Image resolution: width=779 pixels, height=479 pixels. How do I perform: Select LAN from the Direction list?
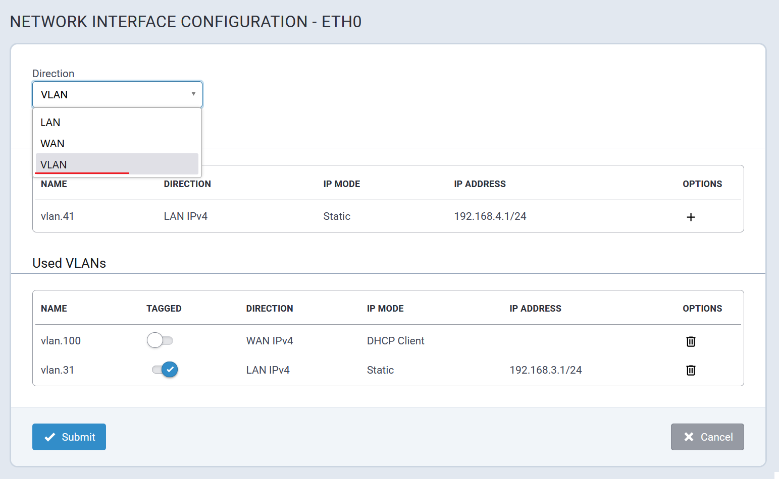[50, 123]
